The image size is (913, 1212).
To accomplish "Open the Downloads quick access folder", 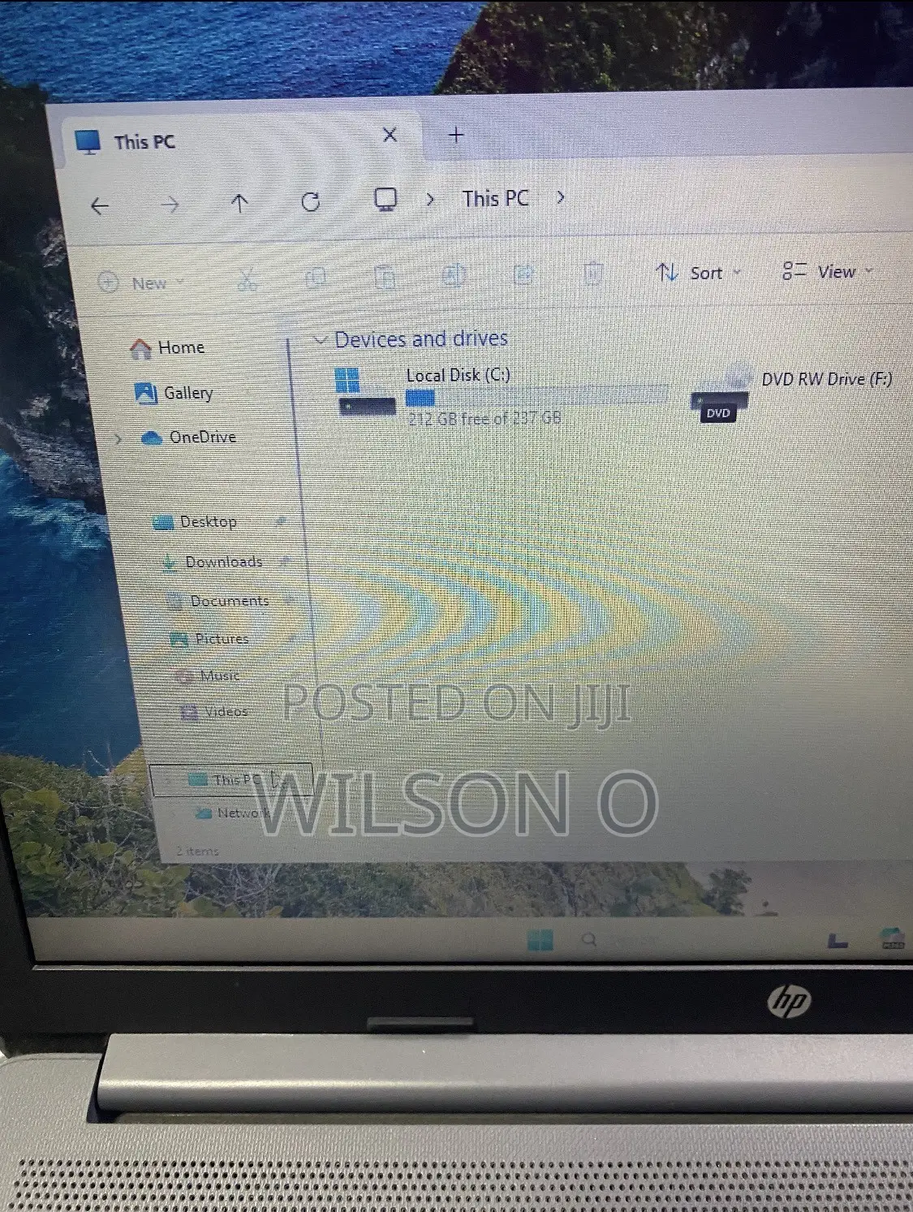I will [212, 562].
